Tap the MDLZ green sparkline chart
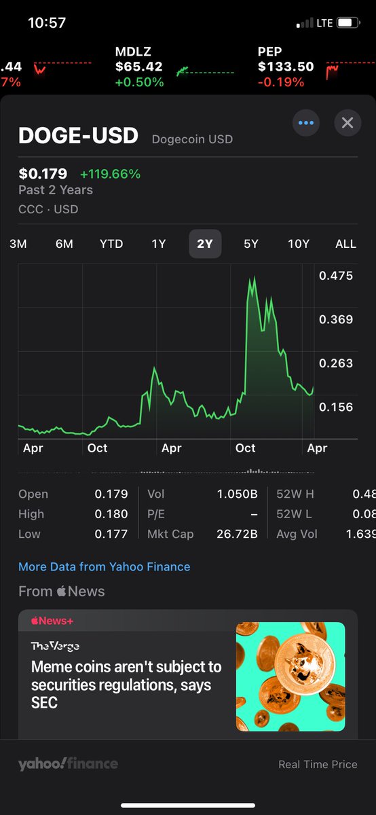376x815 pixels. tap(205, 71)
